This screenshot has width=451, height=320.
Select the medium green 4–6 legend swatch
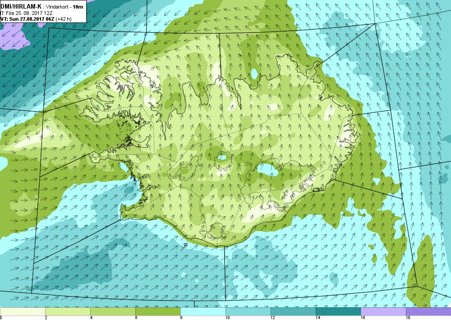(x=113, y=311)
